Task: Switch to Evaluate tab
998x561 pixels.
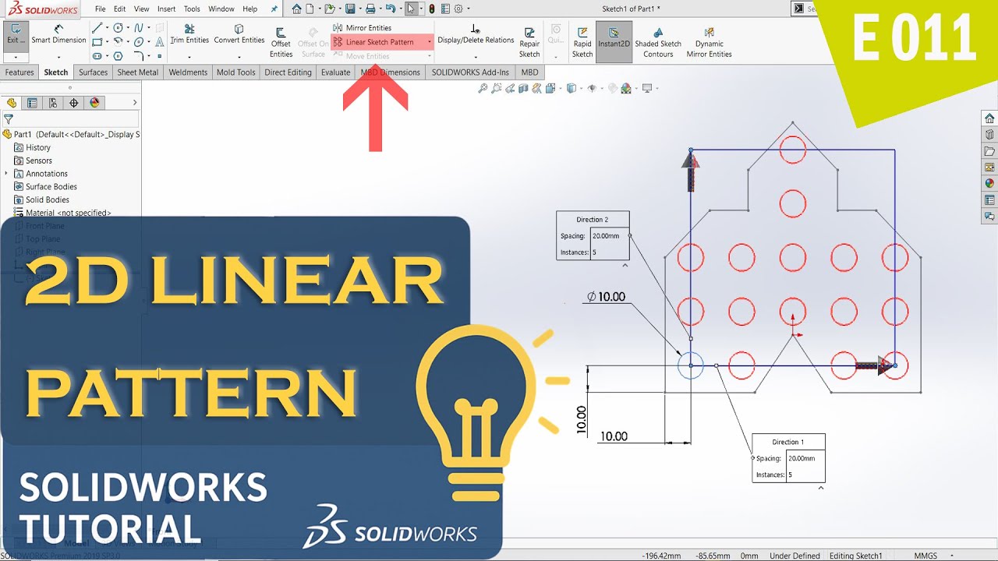Action: point(335,72)
